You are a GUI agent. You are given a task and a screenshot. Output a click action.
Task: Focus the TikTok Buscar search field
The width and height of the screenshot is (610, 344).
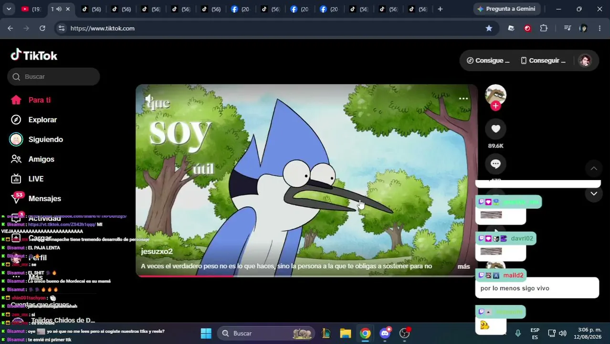point(53,76)
